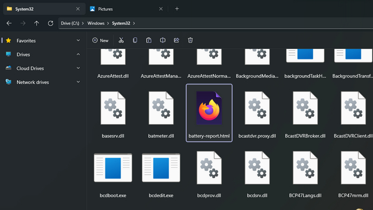Screen dimensions: 373x210
Task: Click the Rename icon in toolbar
Action: pos(163,40)
